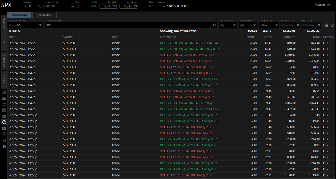Expand the Asset Filter dropdown
The height and width of the screenshot is (179, 336).
[x=228, y=25]
